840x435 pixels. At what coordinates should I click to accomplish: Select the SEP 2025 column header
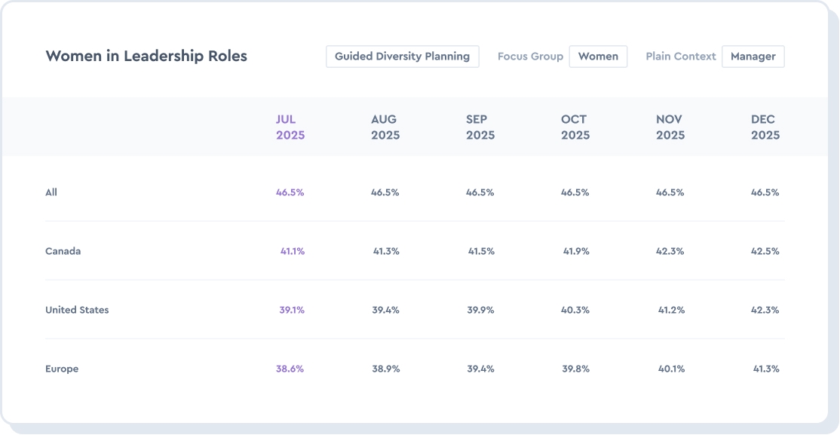pos(480,127)
